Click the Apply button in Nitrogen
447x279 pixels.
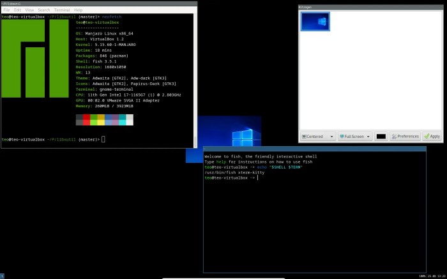432,136
